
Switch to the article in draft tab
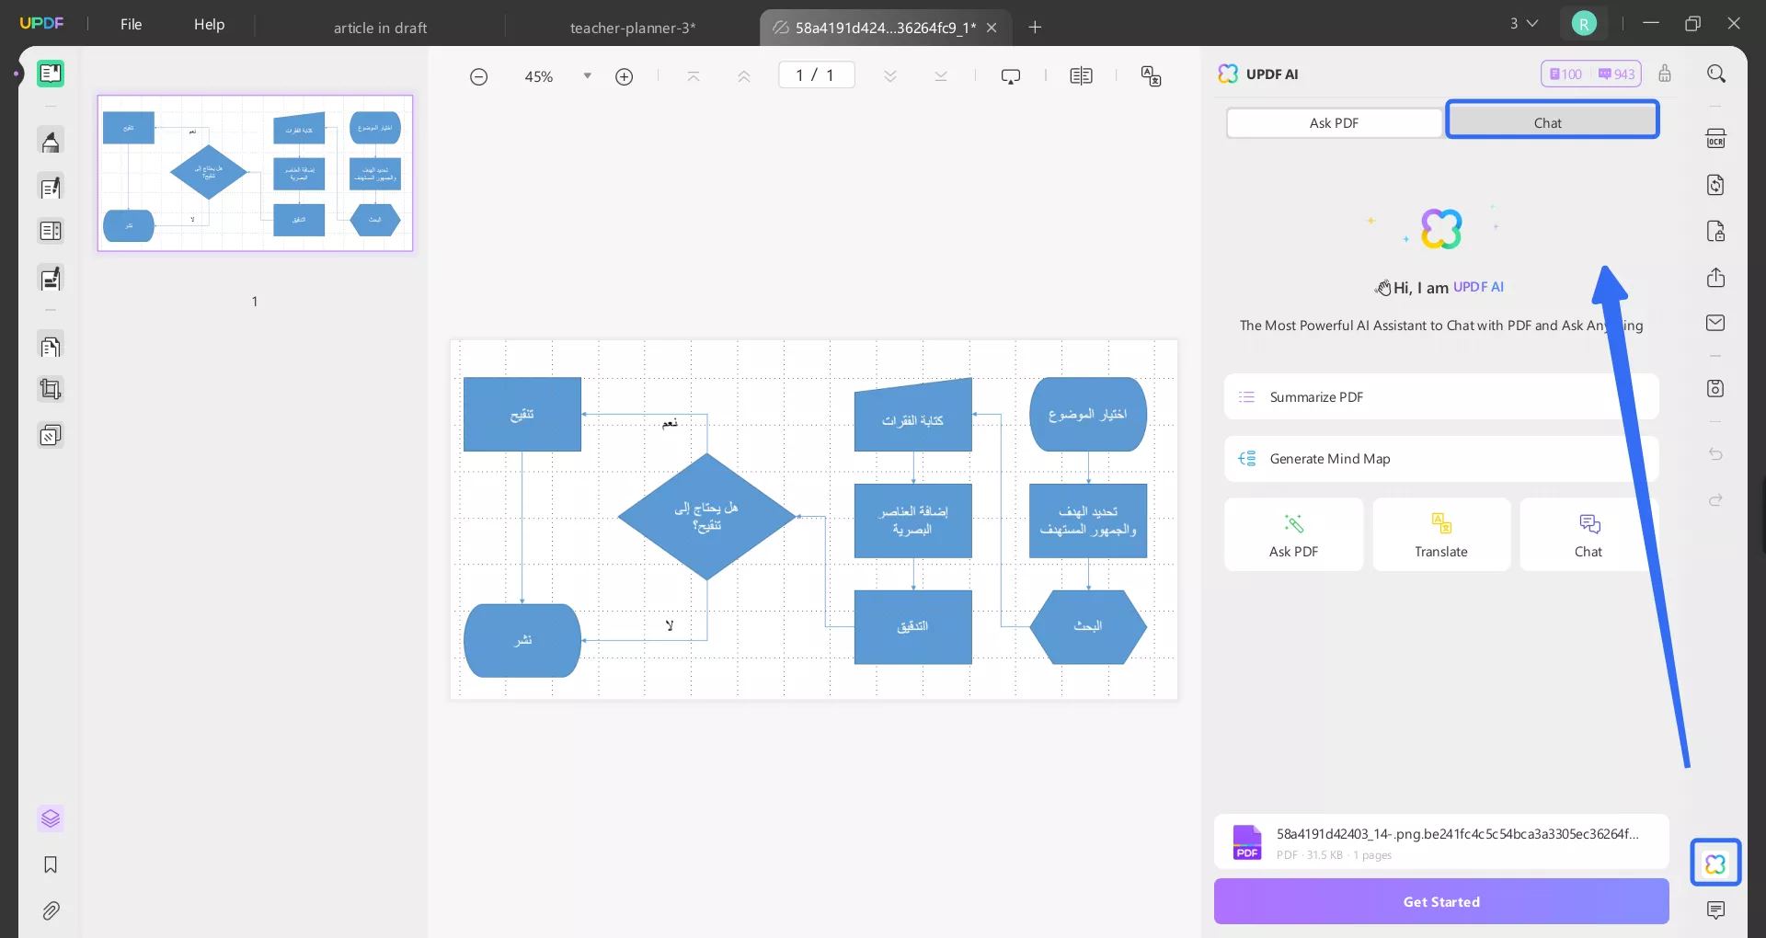click(380, 28)
